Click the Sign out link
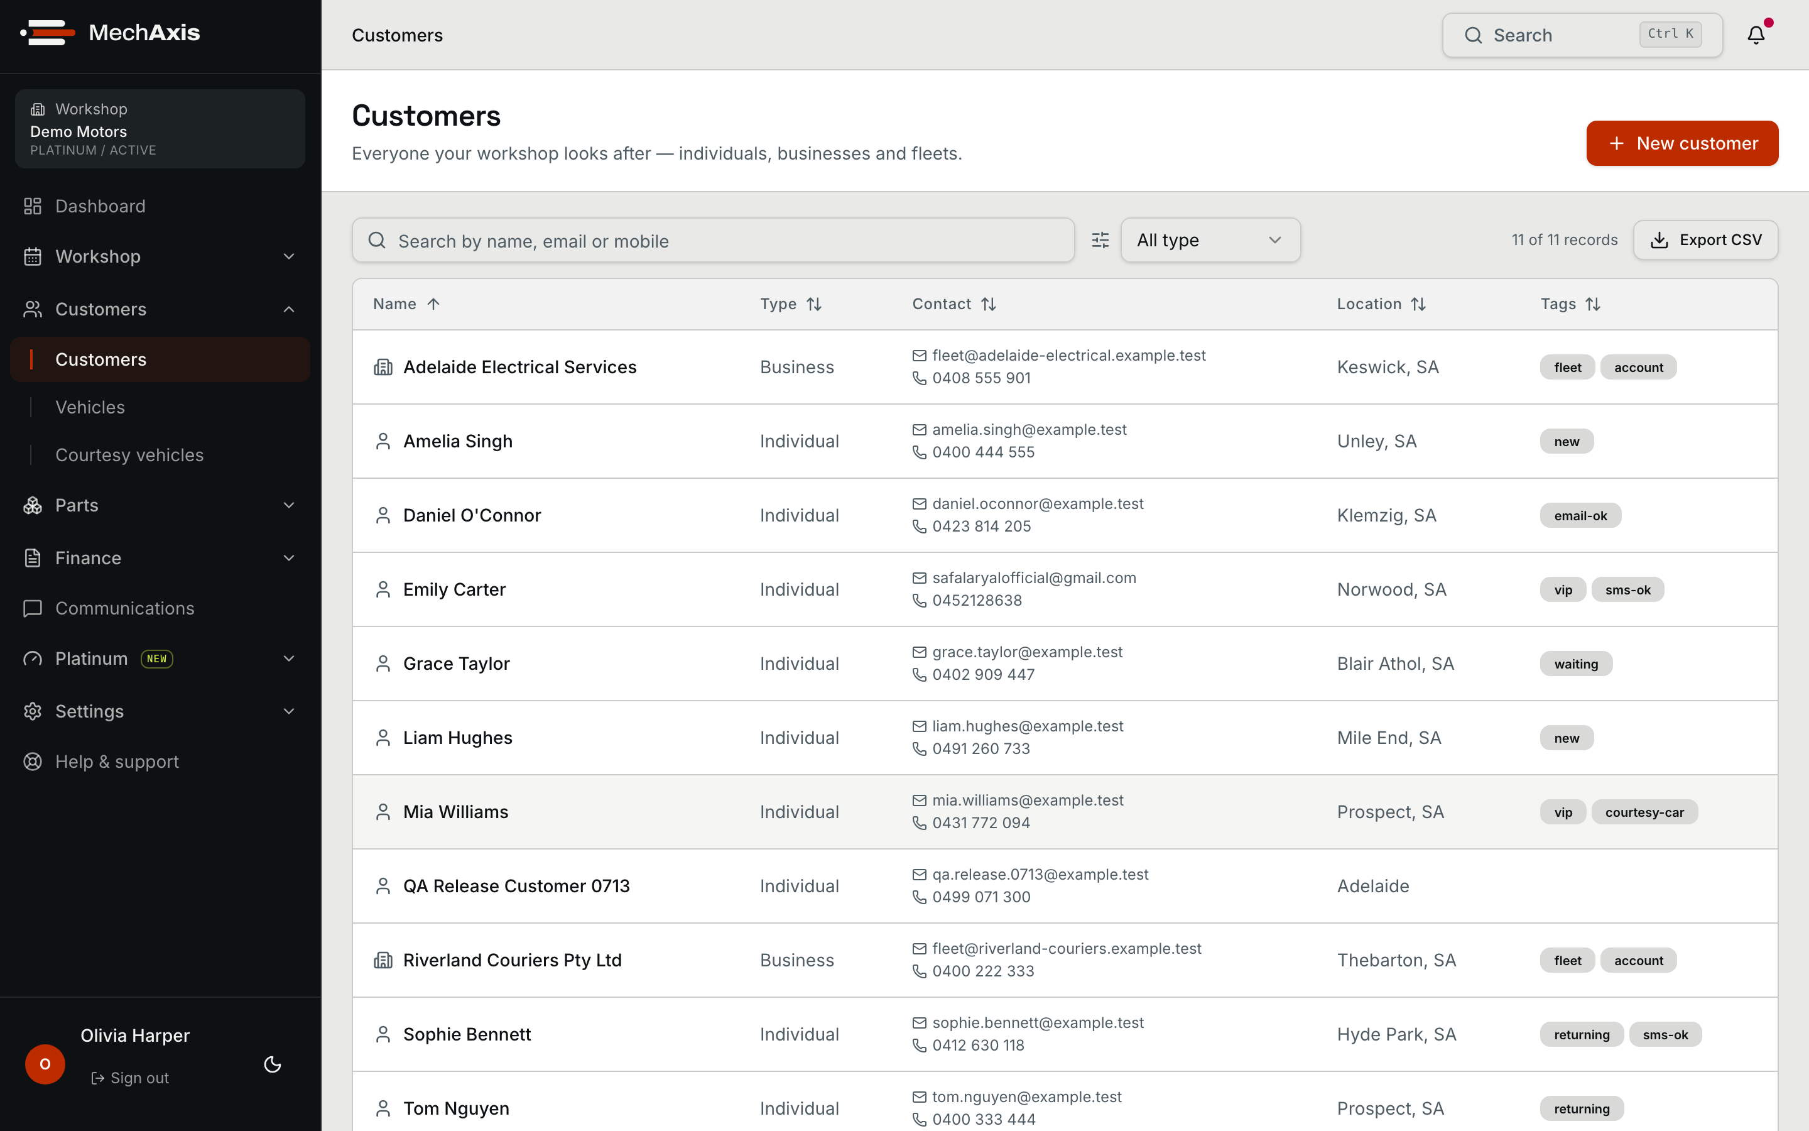1809x1131 pixels. [x=130, y=1078]
